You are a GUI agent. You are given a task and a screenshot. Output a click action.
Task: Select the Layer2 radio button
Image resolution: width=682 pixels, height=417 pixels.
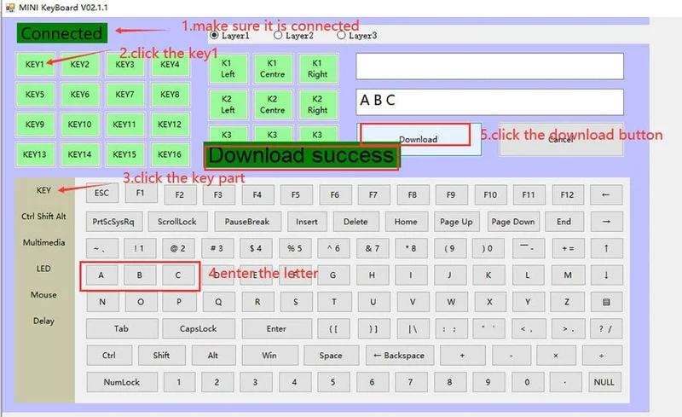pyautogui.click(x=278, y=35)
